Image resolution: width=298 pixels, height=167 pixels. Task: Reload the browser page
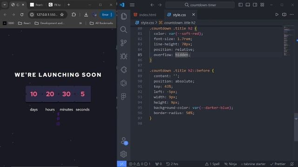point(22,14)
